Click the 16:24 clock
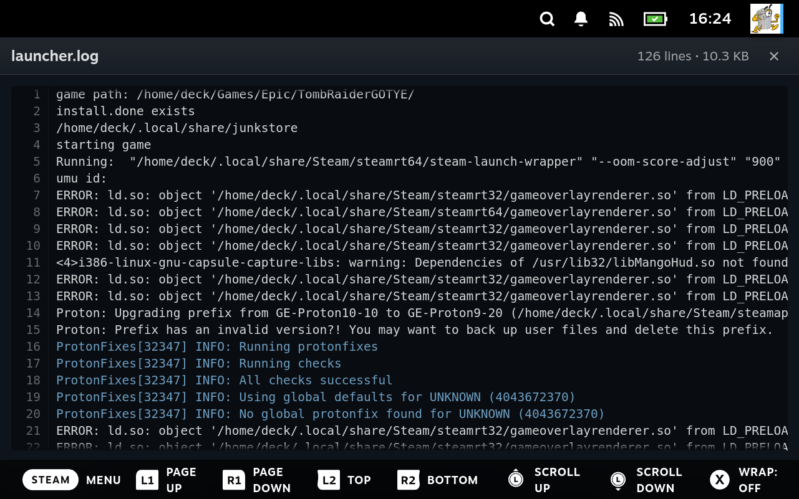This screenshot has width=799, height=499. click(x=710, y=19)
